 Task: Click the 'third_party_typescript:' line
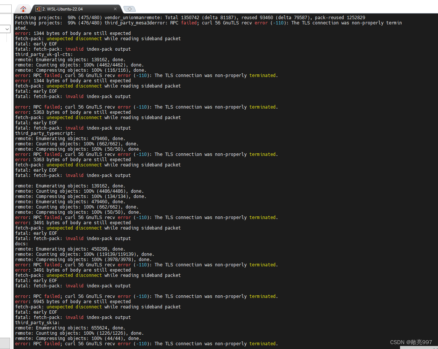pyautogui.click(x=45, y=133)
